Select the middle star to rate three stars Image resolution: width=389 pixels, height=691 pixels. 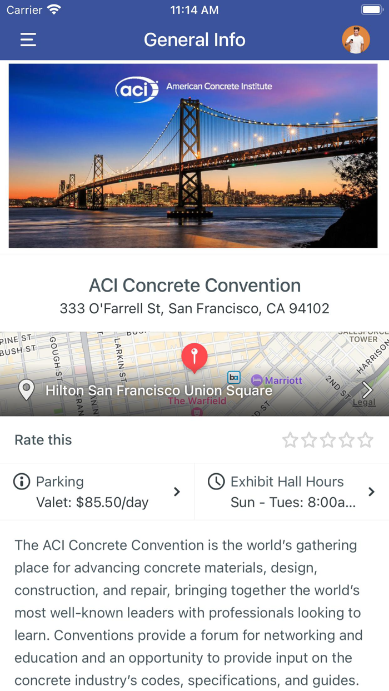(328, 439)
